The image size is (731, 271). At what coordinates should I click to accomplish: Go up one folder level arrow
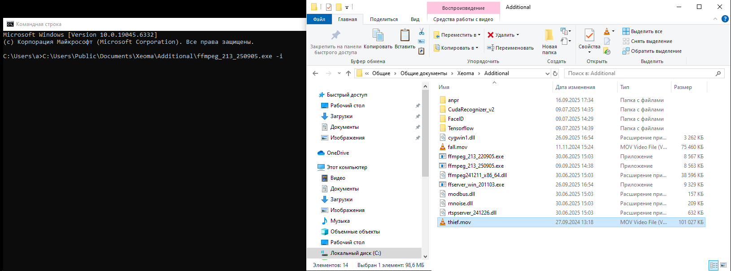[x=348, y=73]
